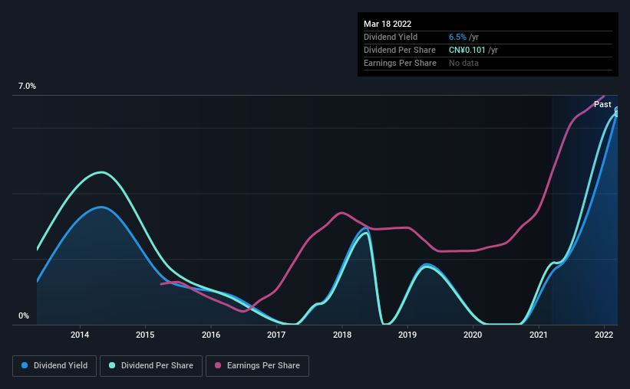Click the blue Dividend Yield legend dot
The image size is (630, 389).
25,365
